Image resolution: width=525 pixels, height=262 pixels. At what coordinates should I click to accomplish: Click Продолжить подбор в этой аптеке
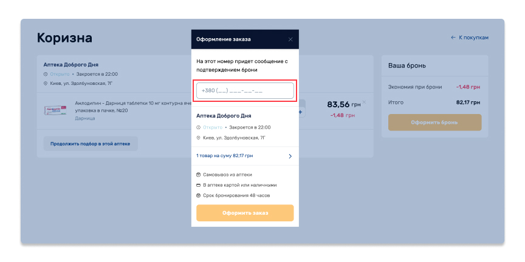coord(91,144)
